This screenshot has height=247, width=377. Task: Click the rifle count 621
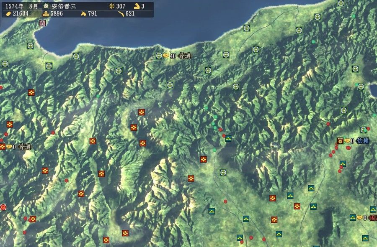pos(130,14)
